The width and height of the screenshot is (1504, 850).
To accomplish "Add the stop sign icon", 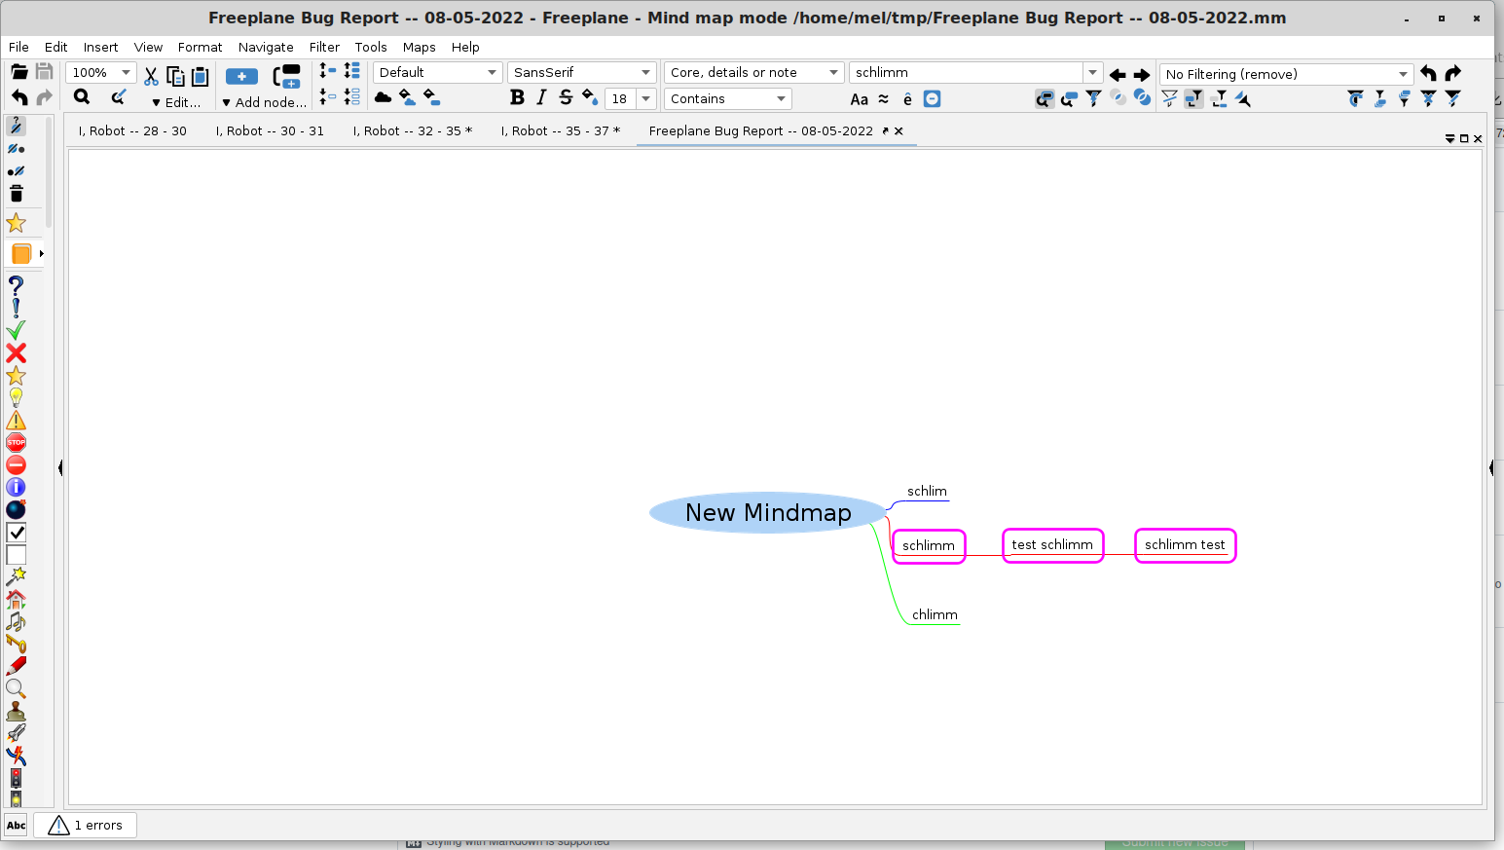I will point(16,442).
